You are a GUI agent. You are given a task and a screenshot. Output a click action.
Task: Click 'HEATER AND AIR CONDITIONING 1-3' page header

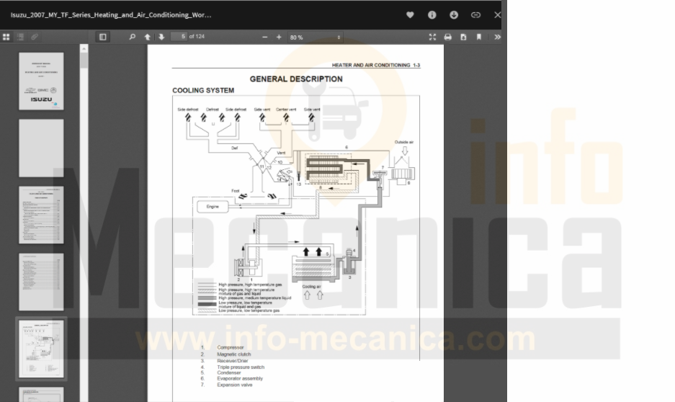click(x=376, y=66)
